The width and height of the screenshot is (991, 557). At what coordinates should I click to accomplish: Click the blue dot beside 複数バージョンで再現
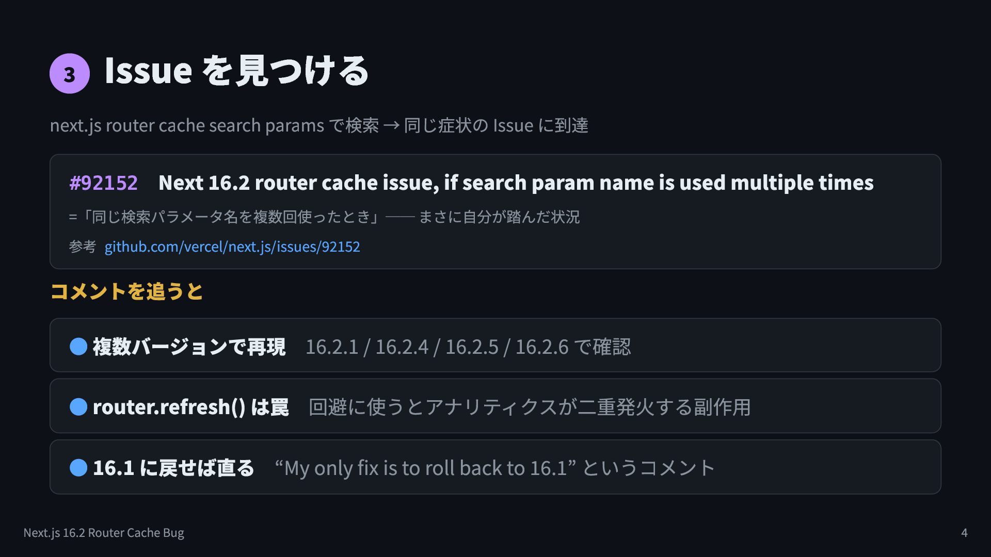78,346
